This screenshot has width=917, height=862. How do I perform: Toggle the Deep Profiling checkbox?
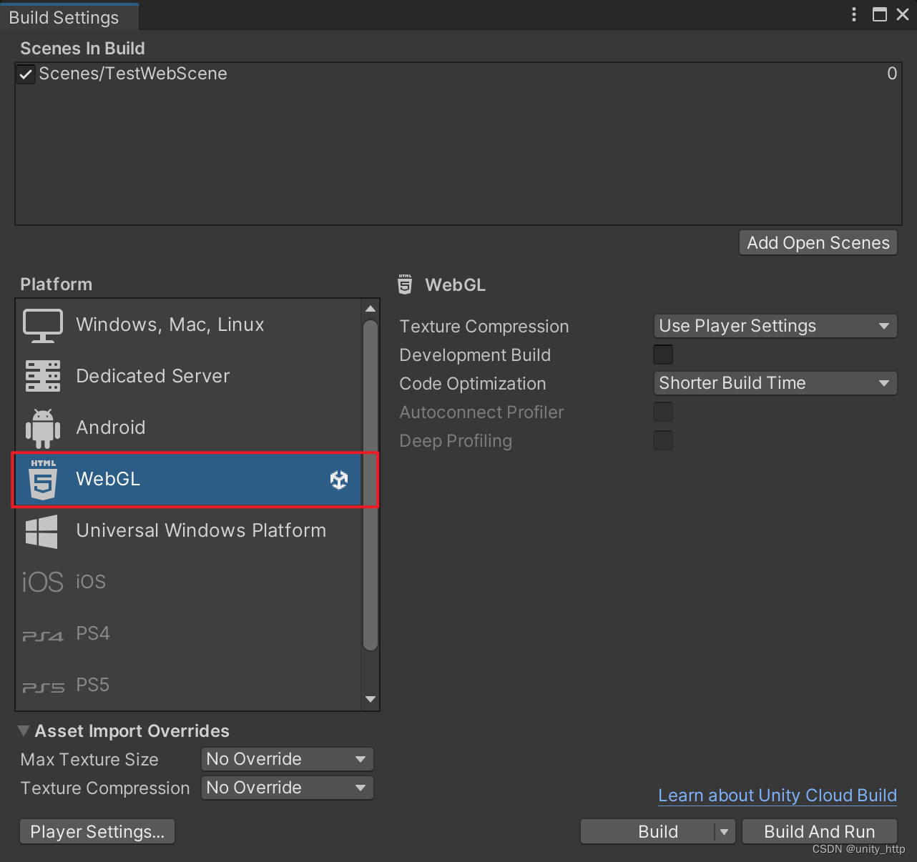tap(663, 440)
